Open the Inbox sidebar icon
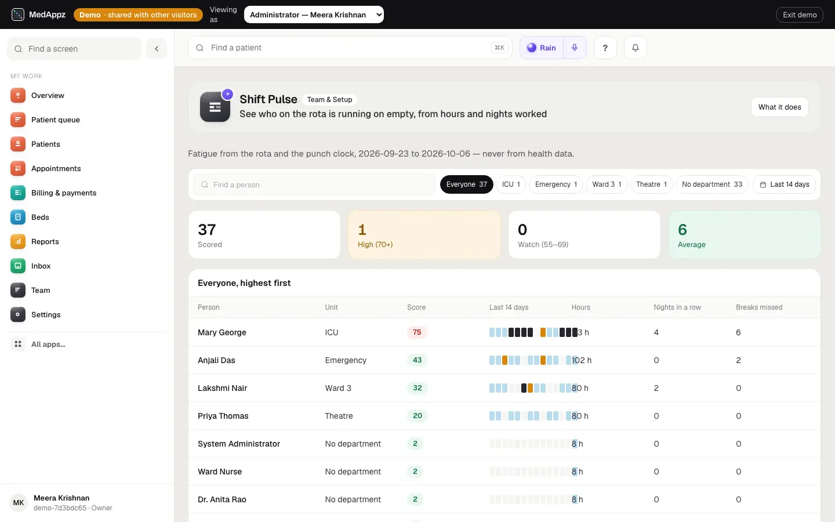The width and height of the screenshot is (835, 522). 18,266
